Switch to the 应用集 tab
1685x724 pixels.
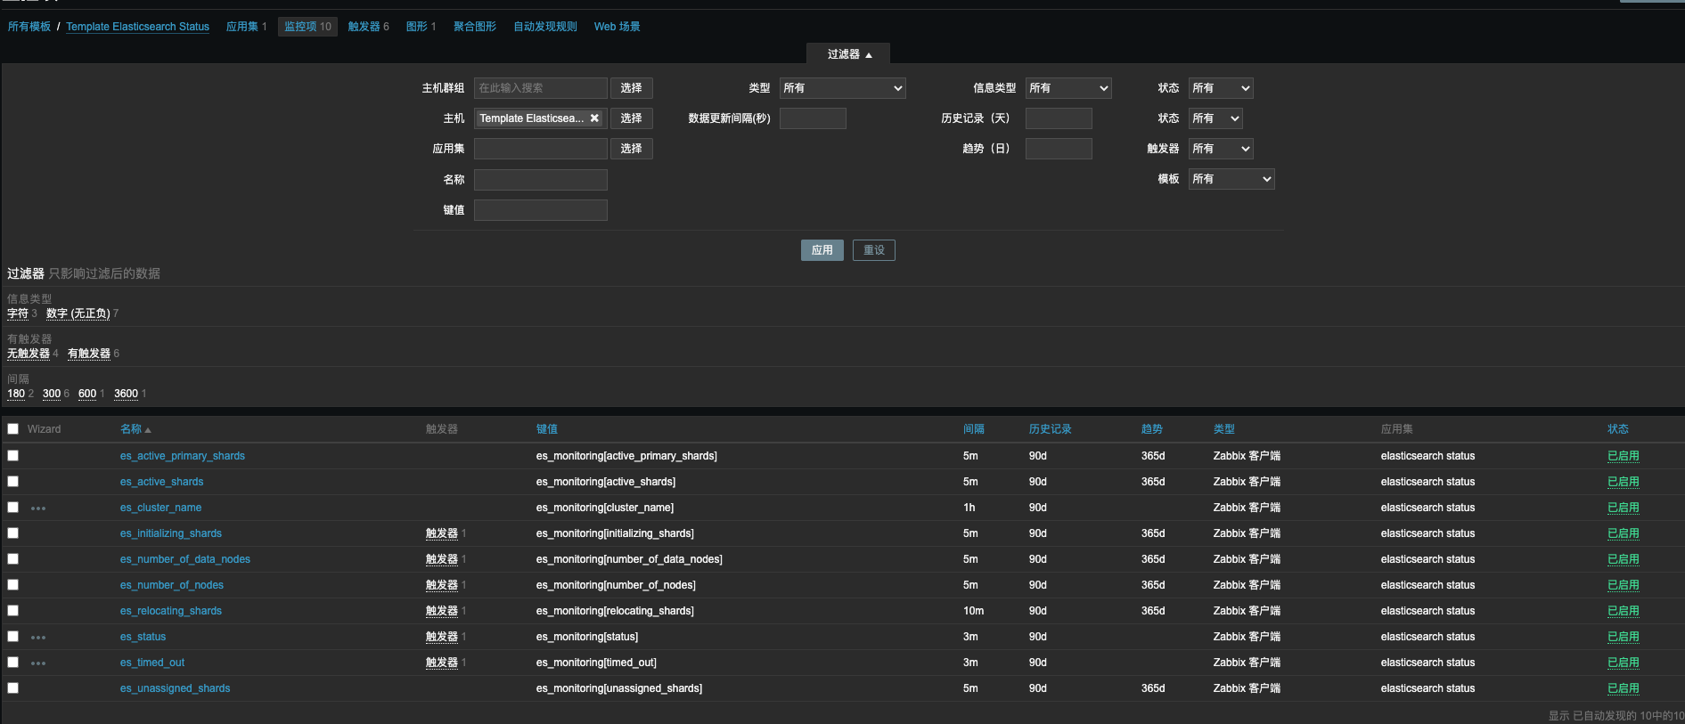pyautogui.click(x=241, y=27)
